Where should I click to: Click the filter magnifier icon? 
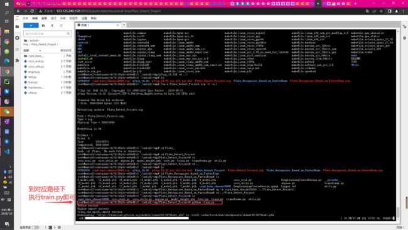(x=68, y=34)
